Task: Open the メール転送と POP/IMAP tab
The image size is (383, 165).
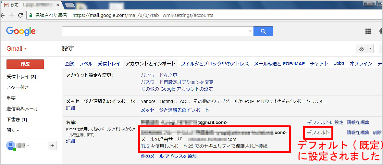Action: [279, 64]
